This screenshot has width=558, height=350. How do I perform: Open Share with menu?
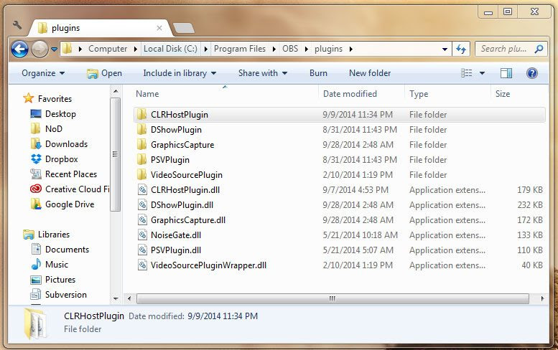[263, 73]
